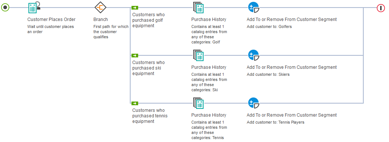Image resolution: width=389 pixels, height=142 pixels.
Task: Select the Skiers segment action icon
Action: (253, 55)
